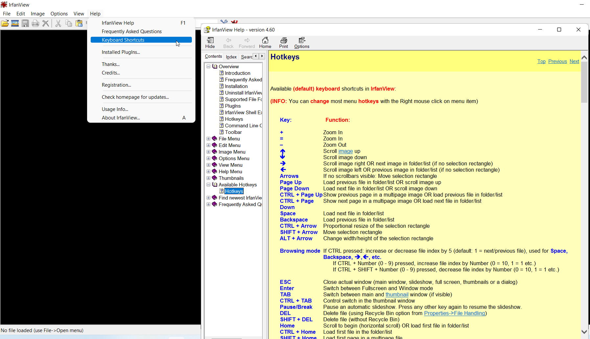The height and width of the screenshot is (339, 590).
Task: Choose Check homepage for updates... entry
Action: tap(141, 97)
